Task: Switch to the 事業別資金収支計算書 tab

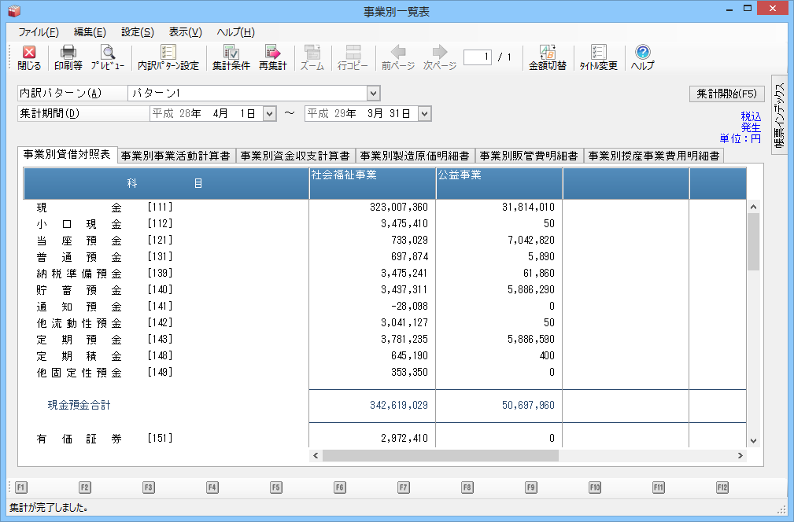Action: (295, 156)
